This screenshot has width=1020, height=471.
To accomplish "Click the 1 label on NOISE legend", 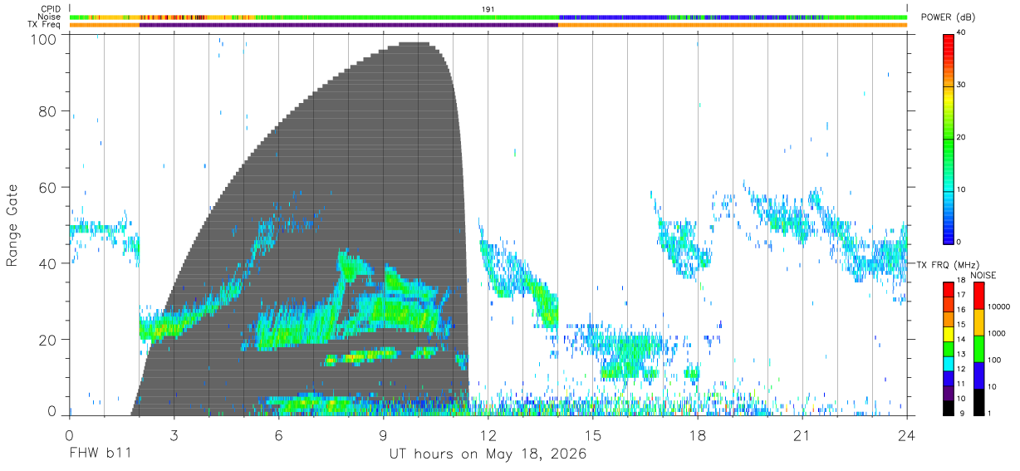I will pos(988,413).
